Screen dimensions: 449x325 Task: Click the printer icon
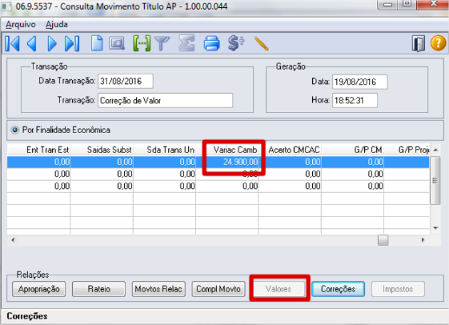pyautogui.click(x=211, y=43)
